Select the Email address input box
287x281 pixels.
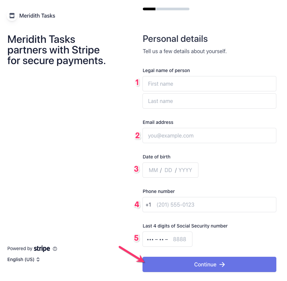pyautogui.click(x=209, y=136)
